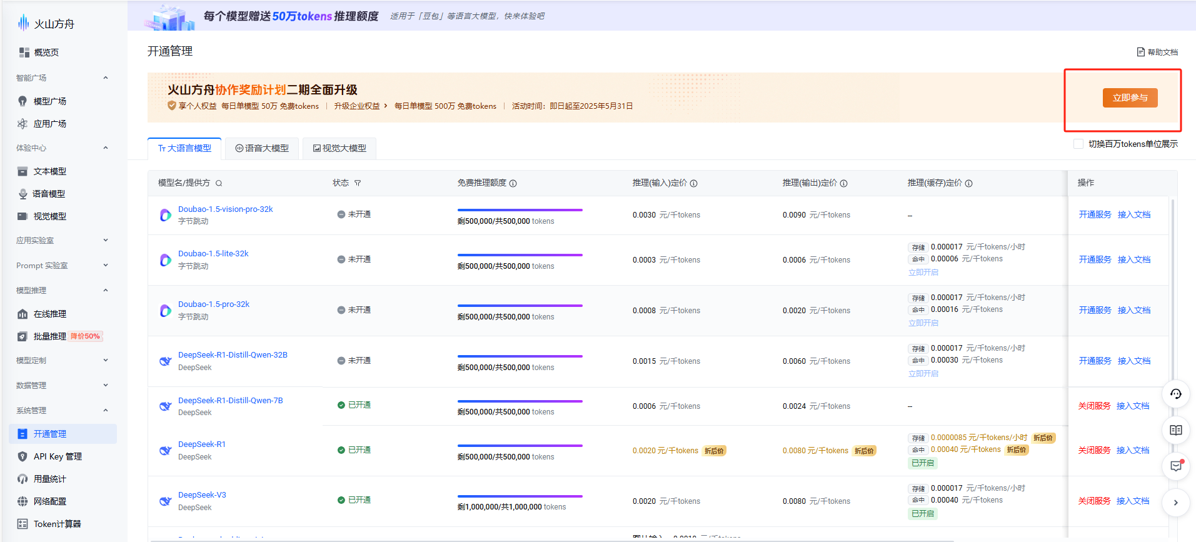The height and width of the screenshot is (542, 1196).
Task: Open 网络配置 page
Action: 50,501
